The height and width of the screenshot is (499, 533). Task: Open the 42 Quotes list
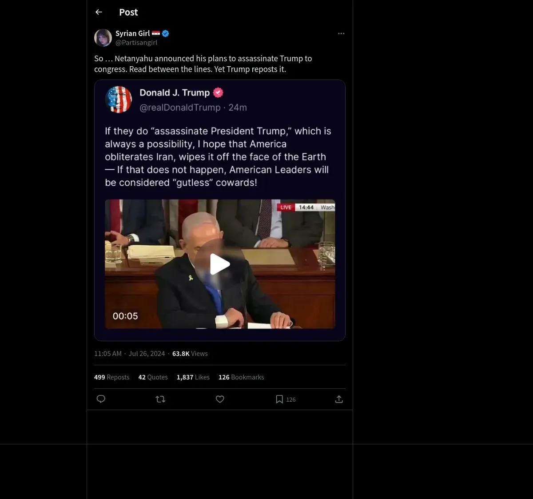pyautogui.click(x=153, y=377)
